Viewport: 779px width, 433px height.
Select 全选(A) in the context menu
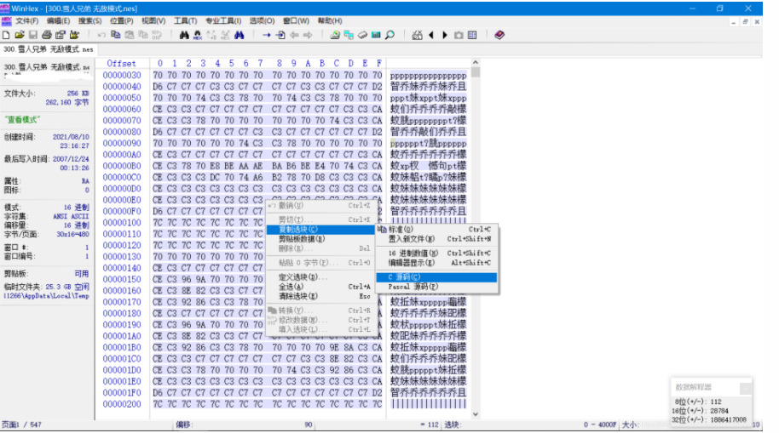320,286
